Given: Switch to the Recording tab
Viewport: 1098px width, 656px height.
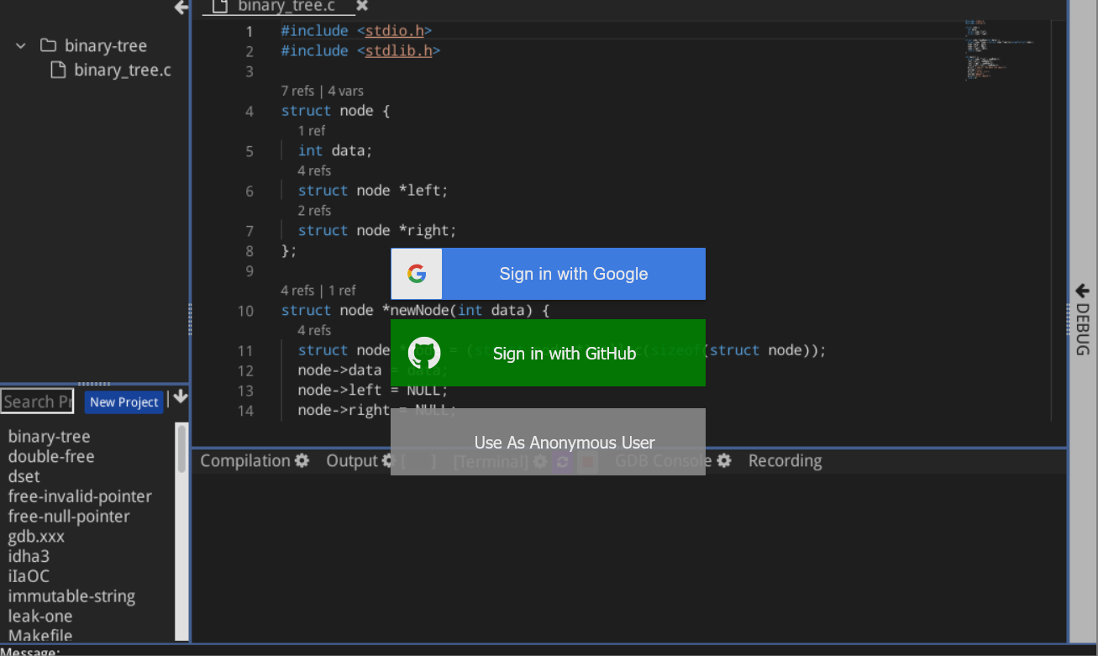Looking at the screenshot, I should coord(785,460).
